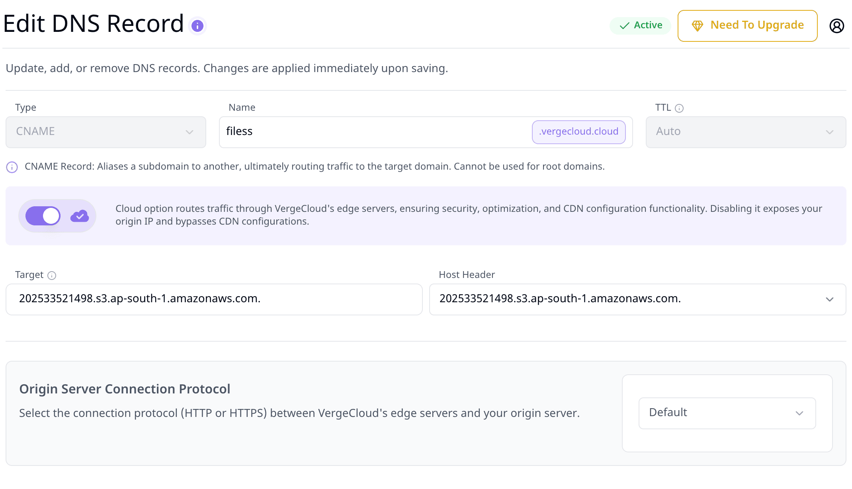Toggle the Cloud option switch off
Image resolution: width=852 pixels, height=489 pixels.
(x=43, y=216)
